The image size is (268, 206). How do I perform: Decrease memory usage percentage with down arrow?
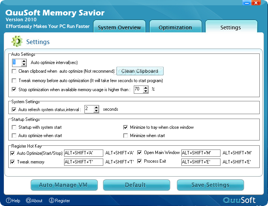pyautogui.click(x=145, y=91)
